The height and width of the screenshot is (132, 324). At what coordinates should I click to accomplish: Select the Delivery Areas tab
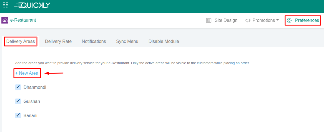[21, 41]
